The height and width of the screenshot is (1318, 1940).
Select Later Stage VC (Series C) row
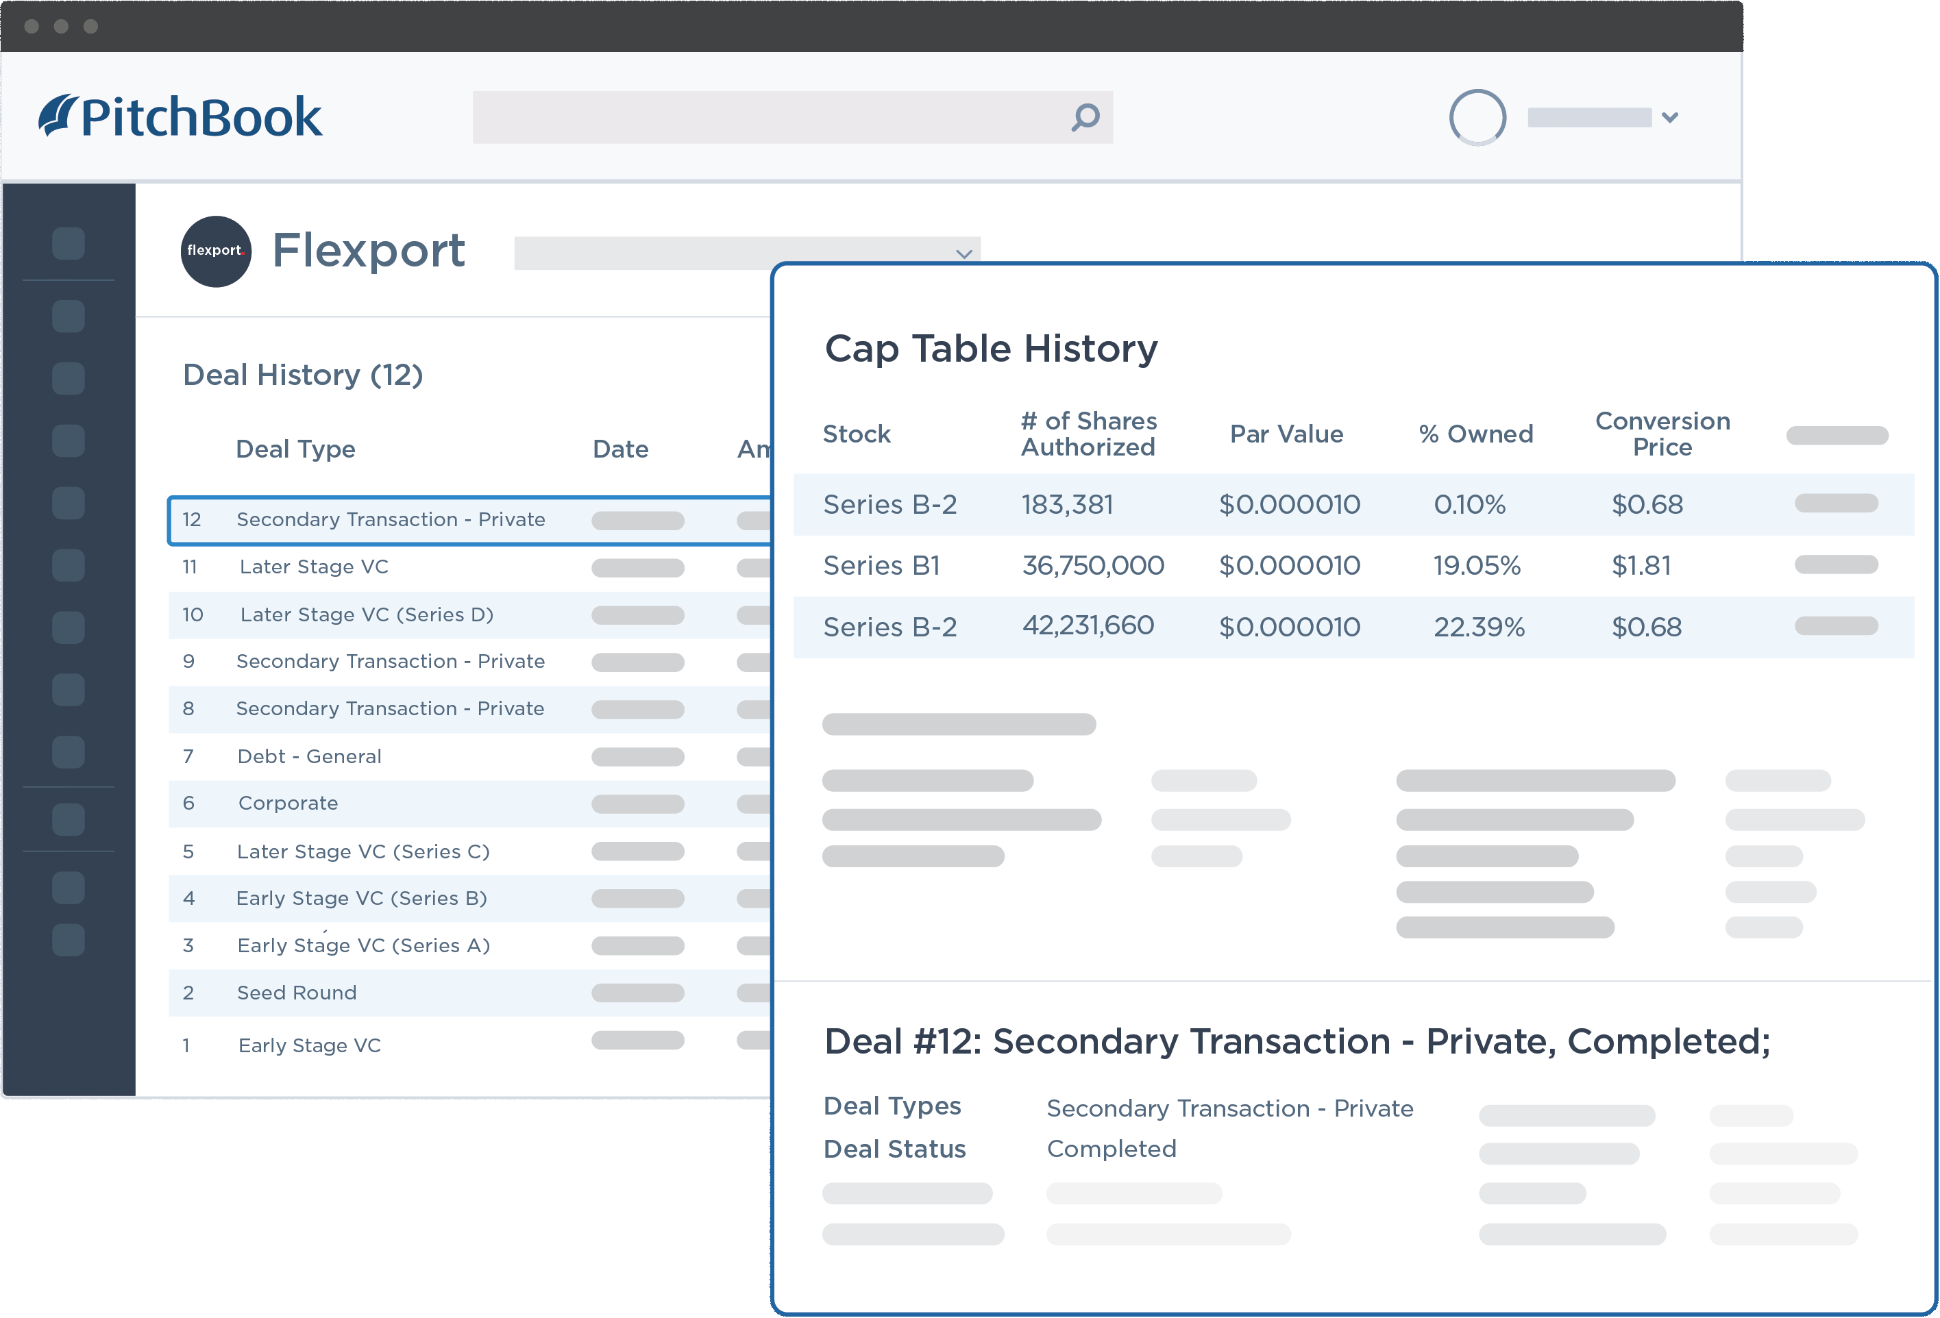(x=469, y=851)
